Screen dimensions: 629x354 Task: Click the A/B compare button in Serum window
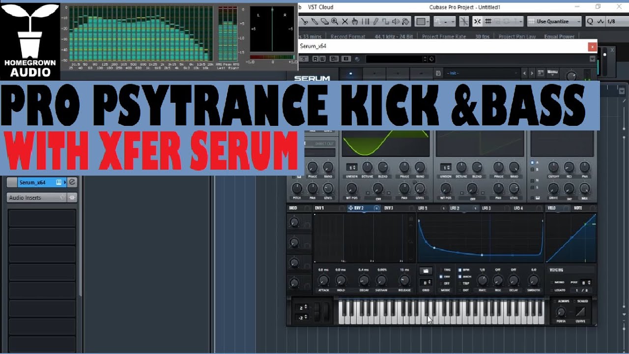pos(334,59)
